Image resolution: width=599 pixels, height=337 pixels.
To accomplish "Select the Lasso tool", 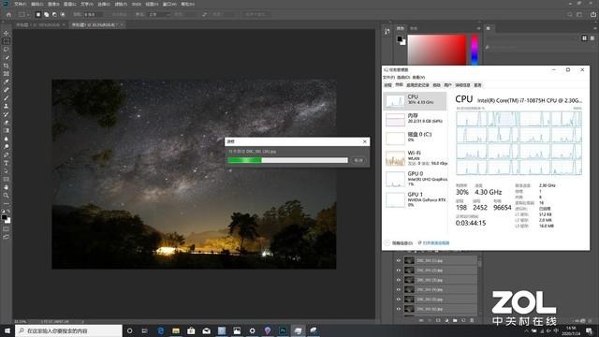I will pos(7,50).
